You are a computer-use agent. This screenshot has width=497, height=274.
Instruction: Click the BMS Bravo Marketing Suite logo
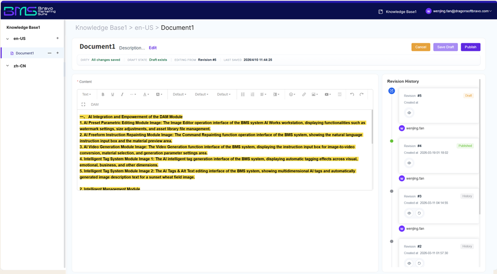click(30, 11)
